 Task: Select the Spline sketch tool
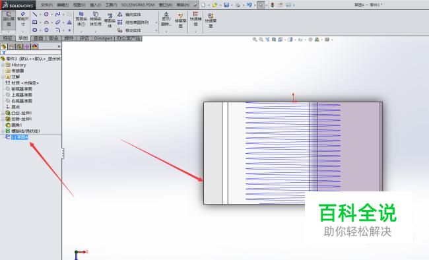point(57,15)
